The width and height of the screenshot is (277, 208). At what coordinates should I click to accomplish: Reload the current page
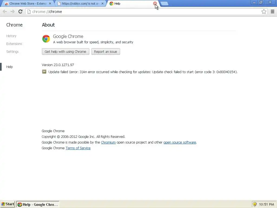point(20,11)
